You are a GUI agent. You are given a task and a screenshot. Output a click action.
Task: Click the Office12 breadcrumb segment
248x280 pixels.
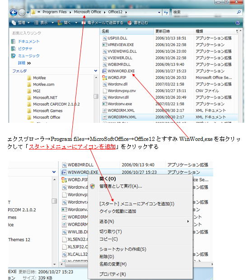pyautogui.click(x=115, y=12)
